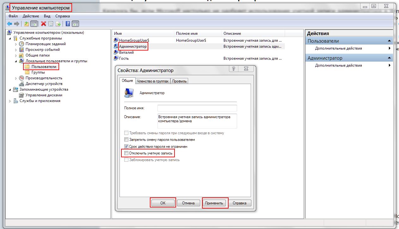Click the OK button
The height and width of the screenshot is (229, 399).
coord(163,203)
